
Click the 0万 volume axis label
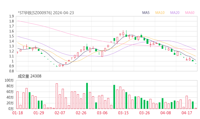[11, 109]
